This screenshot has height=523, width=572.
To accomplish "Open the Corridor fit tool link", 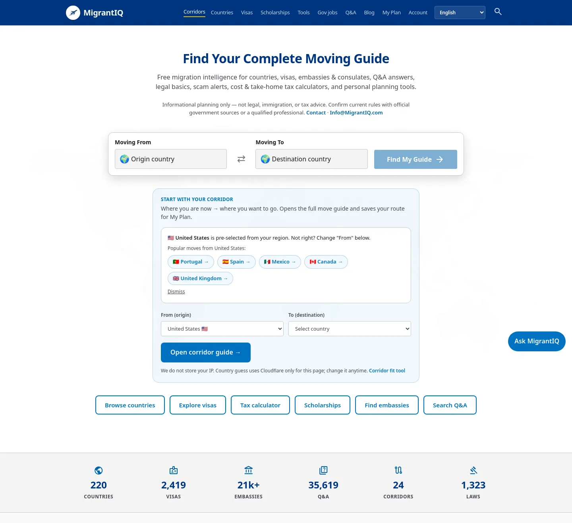I will coord(387,371).
